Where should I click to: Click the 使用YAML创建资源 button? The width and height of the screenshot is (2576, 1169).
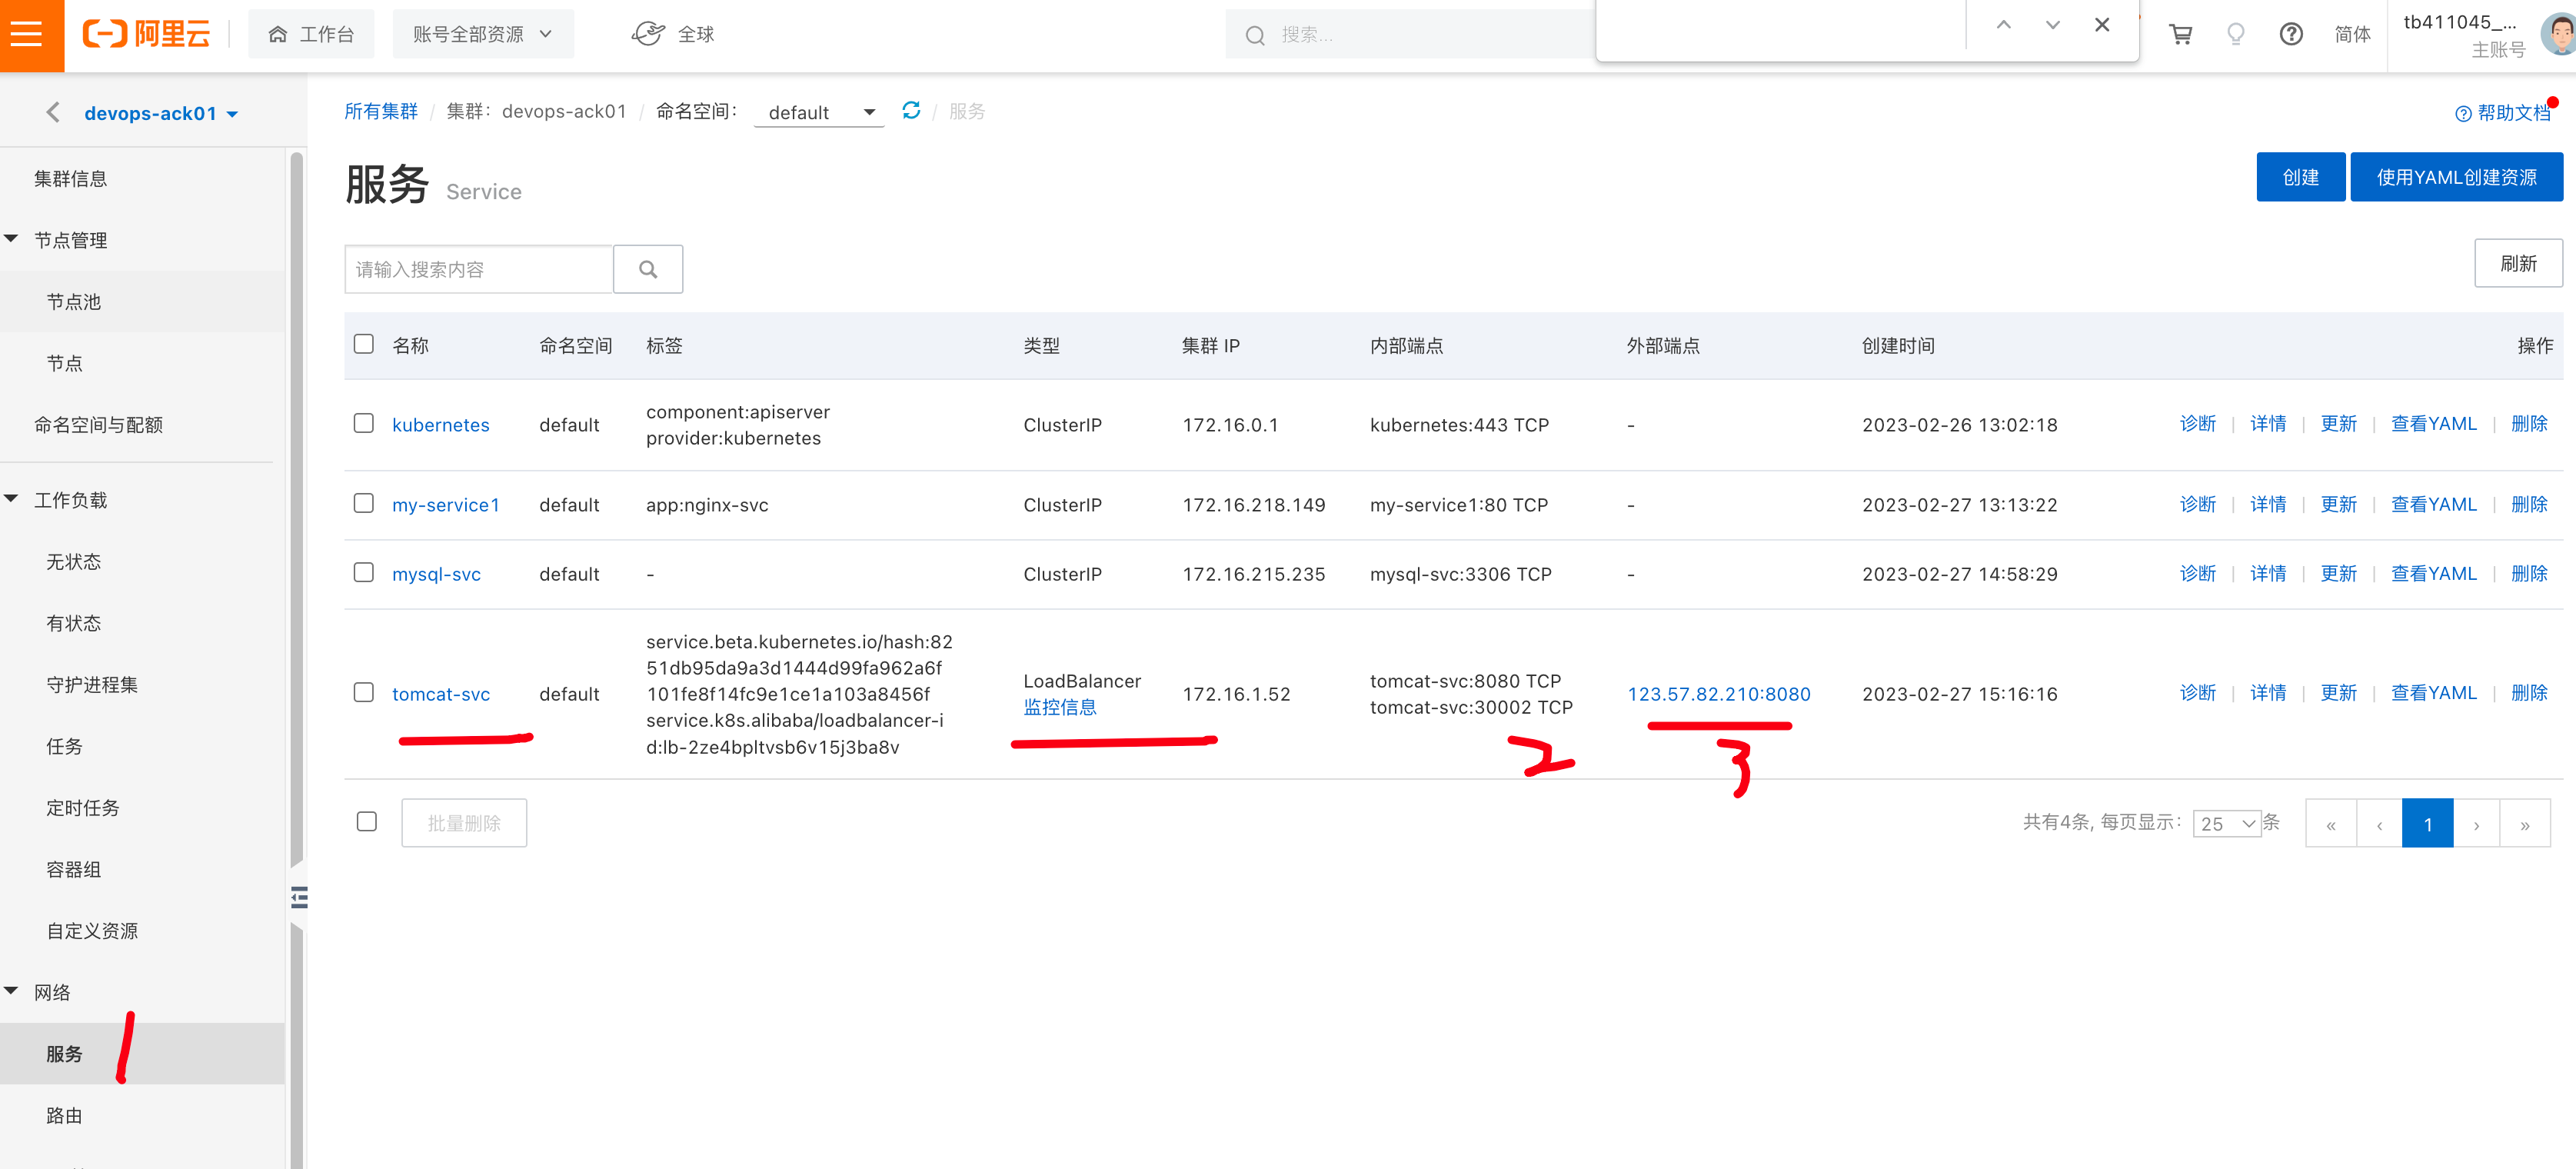click(x=2455, y=178)
